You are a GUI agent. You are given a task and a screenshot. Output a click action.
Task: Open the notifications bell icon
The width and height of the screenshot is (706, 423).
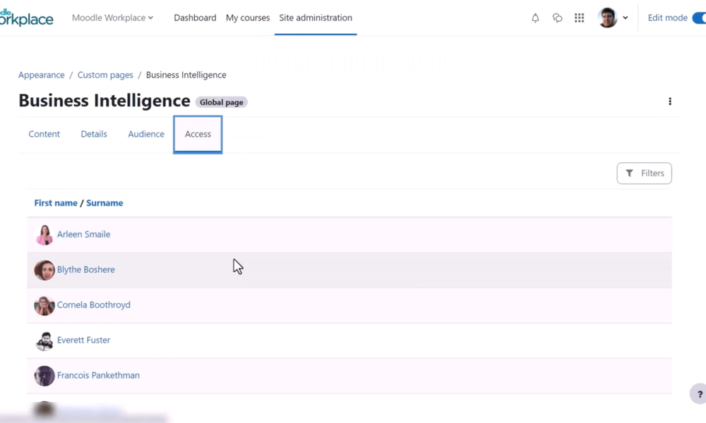pyautogui.click(x=535, y=18)
